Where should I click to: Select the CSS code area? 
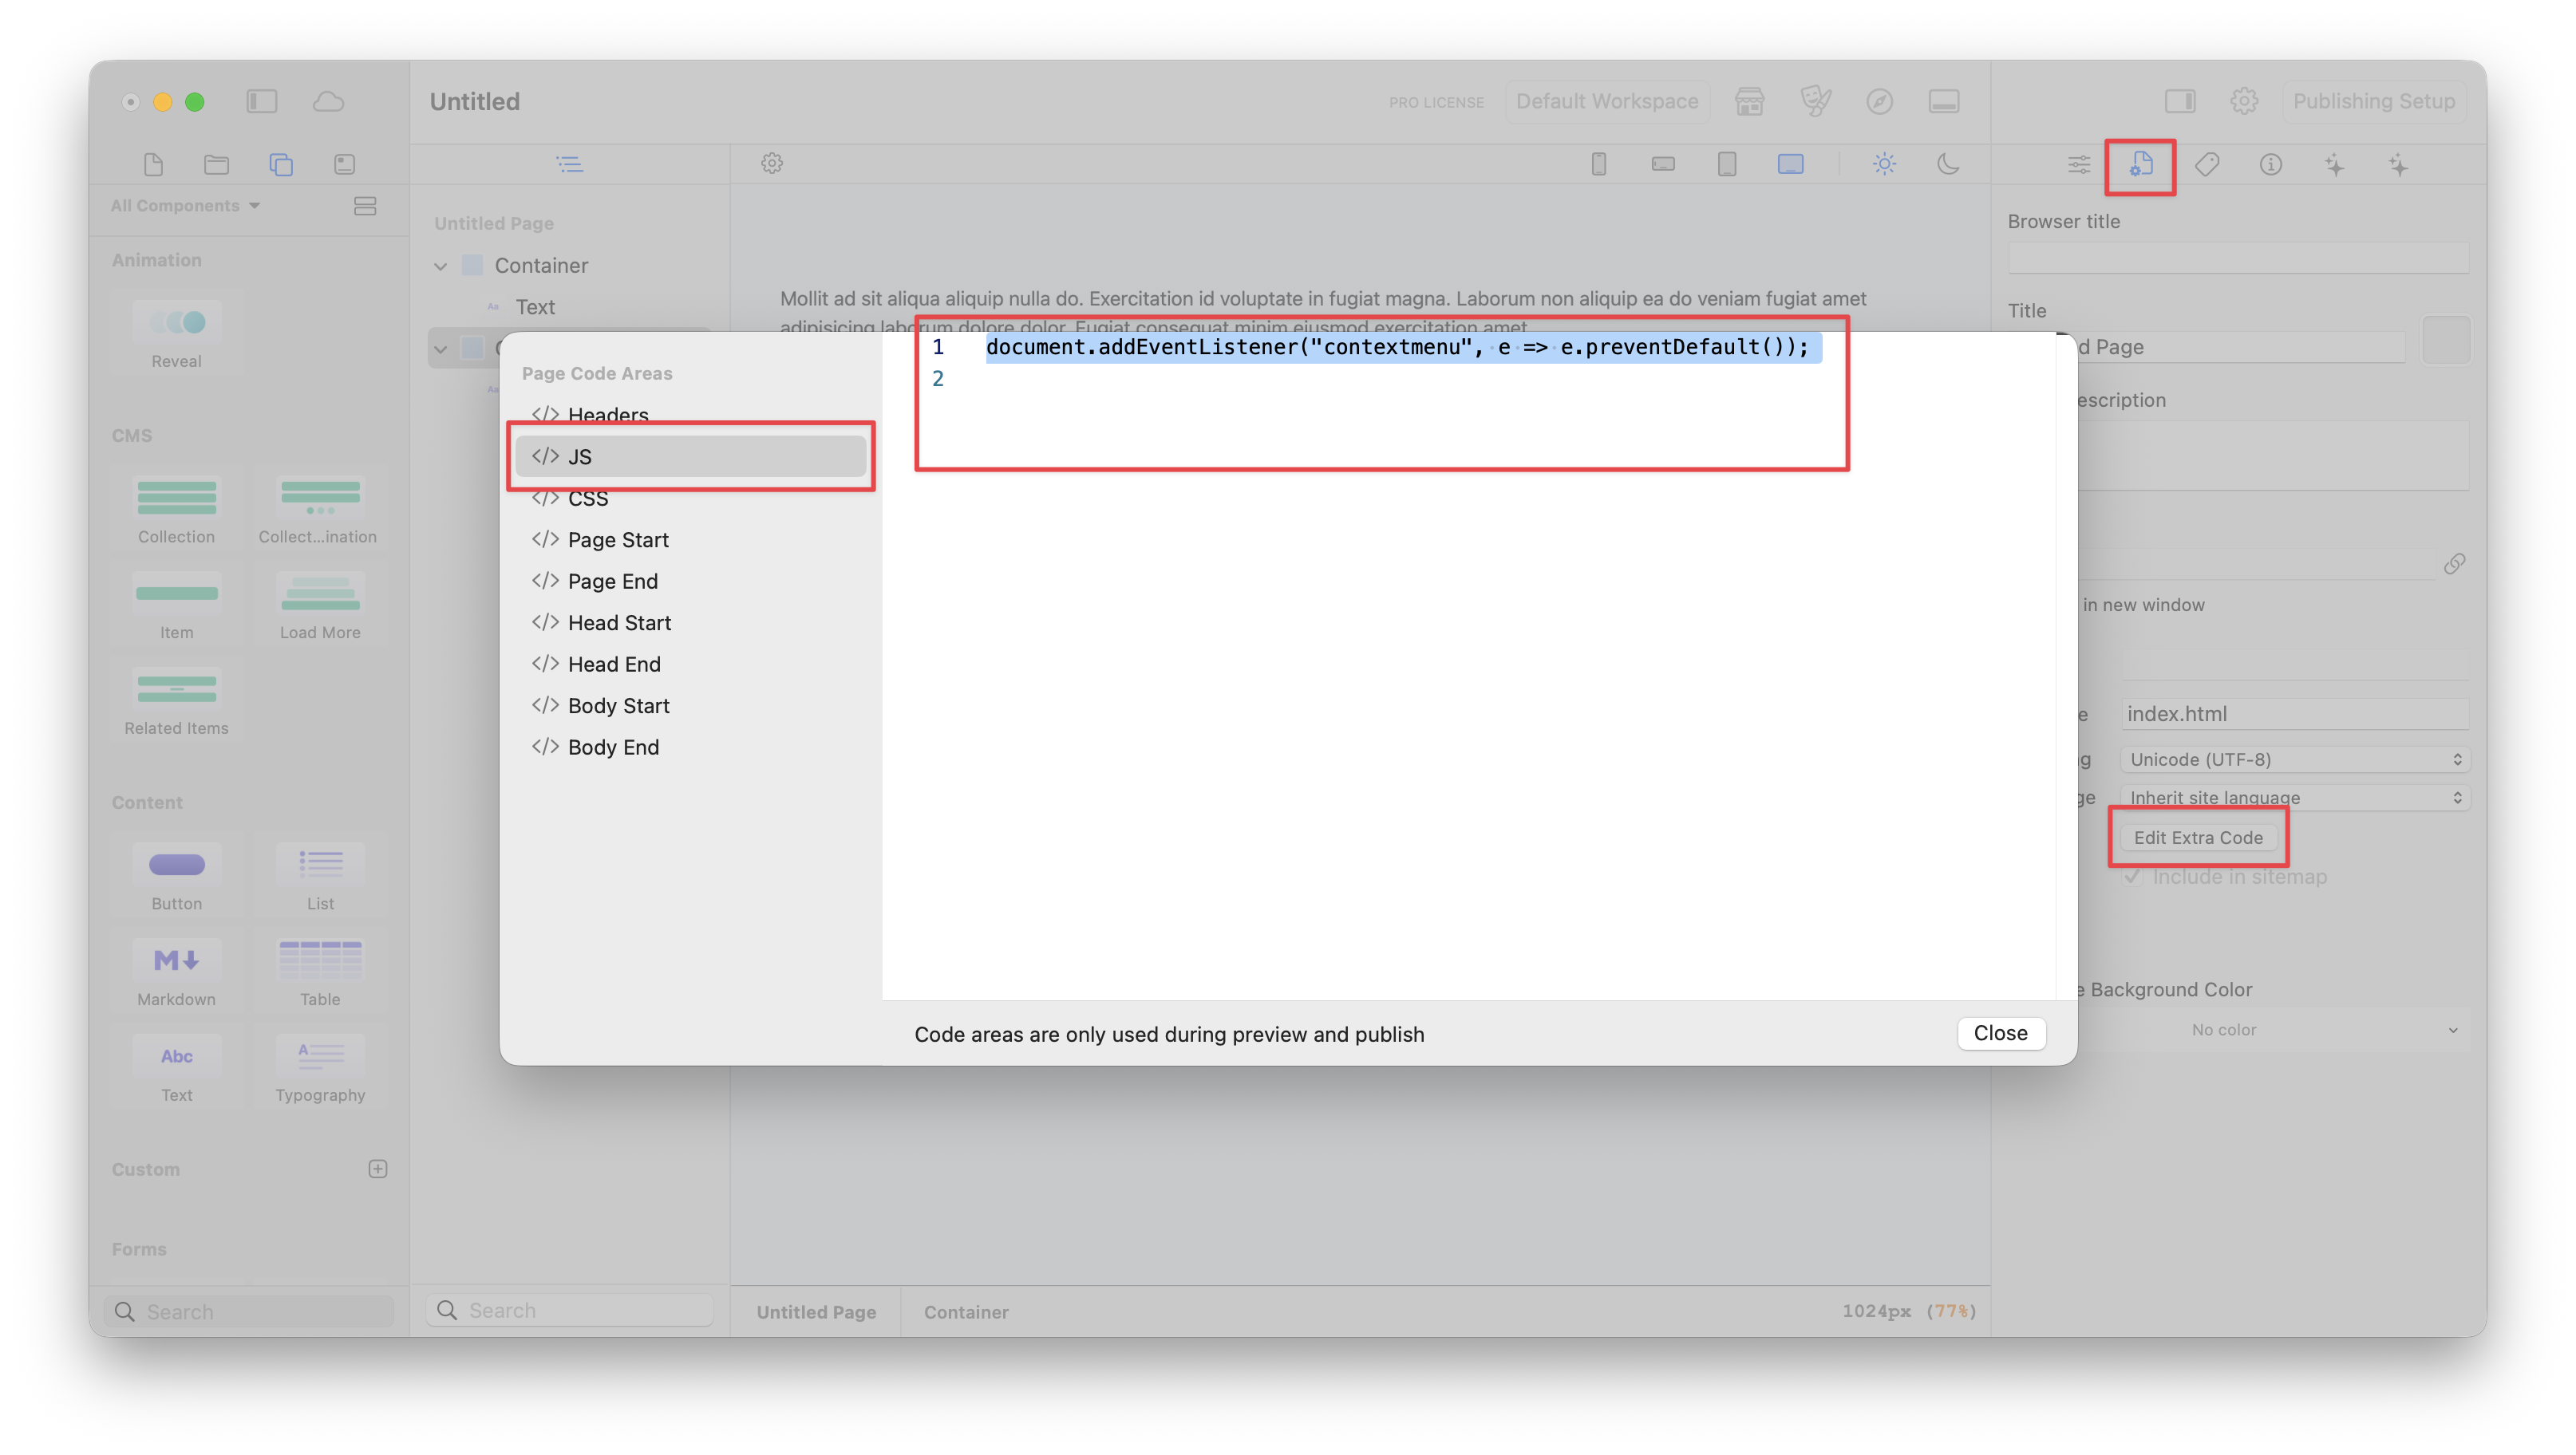pos(588,499)
